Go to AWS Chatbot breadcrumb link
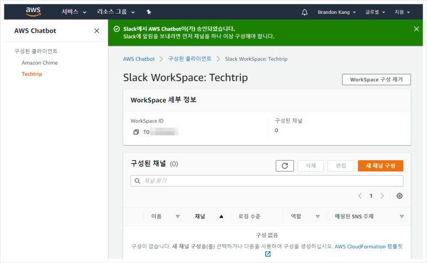The image size is (427, 263). (139, 59)
